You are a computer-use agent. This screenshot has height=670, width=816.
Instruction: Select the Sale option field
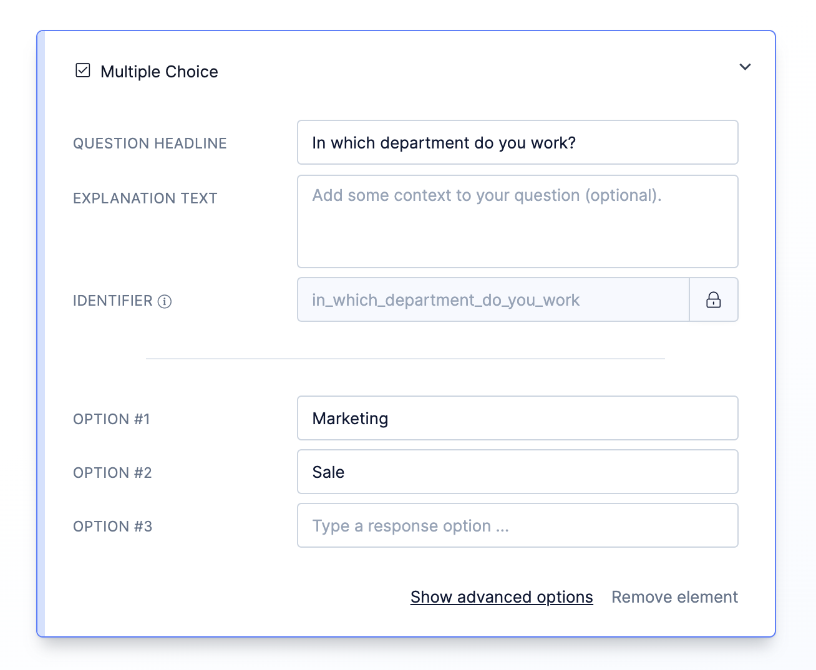[x=517, y=472]
